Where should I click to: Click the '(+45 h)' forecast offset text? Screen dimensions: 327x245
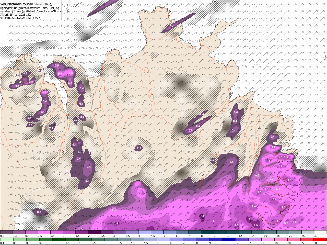[37, 18]
